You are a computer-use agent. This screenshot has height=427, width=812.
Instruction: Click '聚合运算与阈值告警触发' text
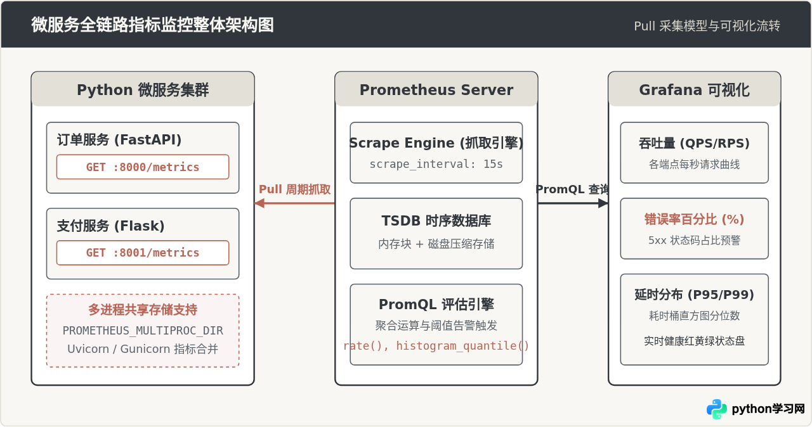pos(436,326)
